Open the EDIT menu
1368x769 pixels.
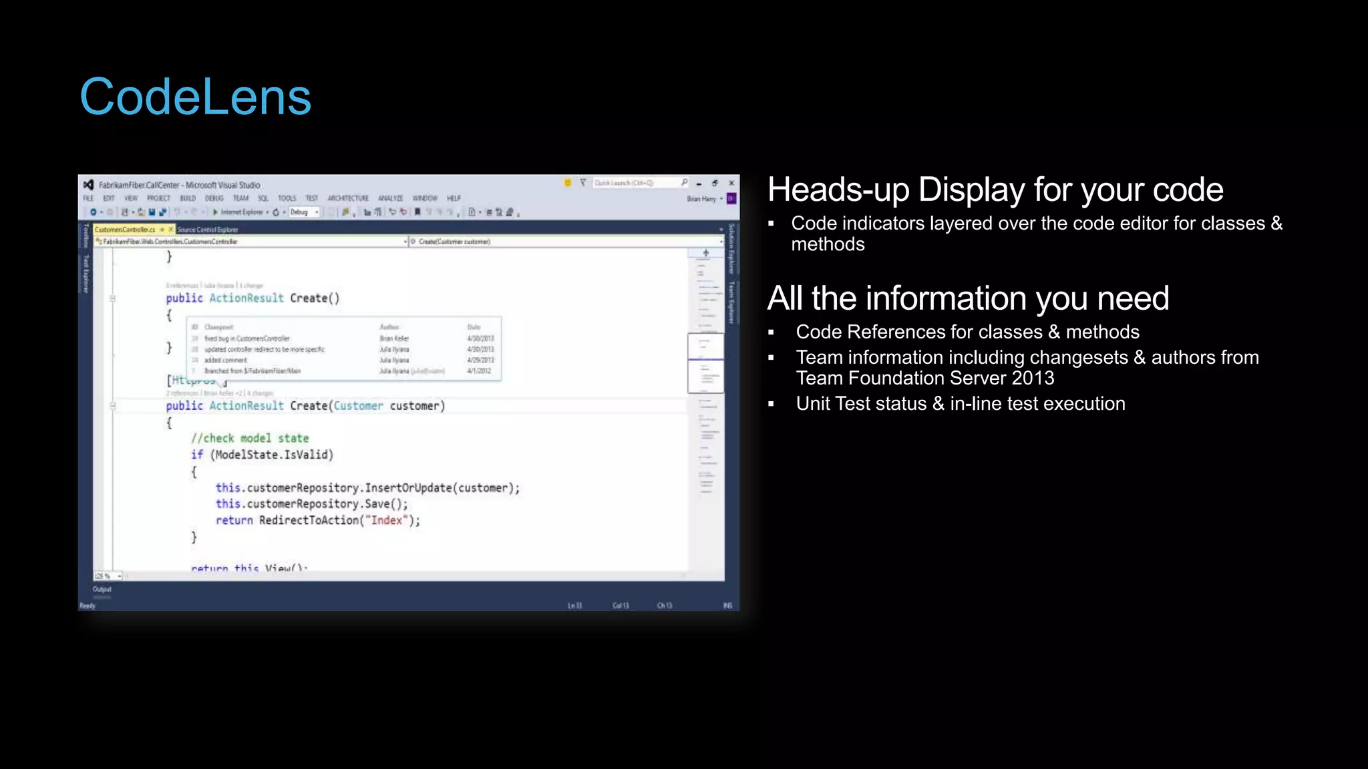[109, 198]
